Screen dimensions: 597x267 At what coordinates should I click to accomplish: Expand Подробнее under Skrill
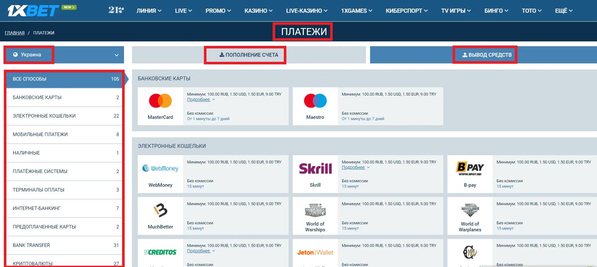pos(356,167)
